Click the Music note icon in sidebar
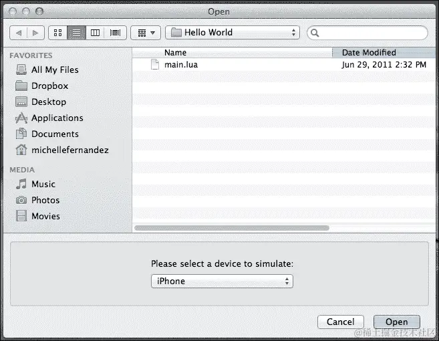 coord(21,184)
